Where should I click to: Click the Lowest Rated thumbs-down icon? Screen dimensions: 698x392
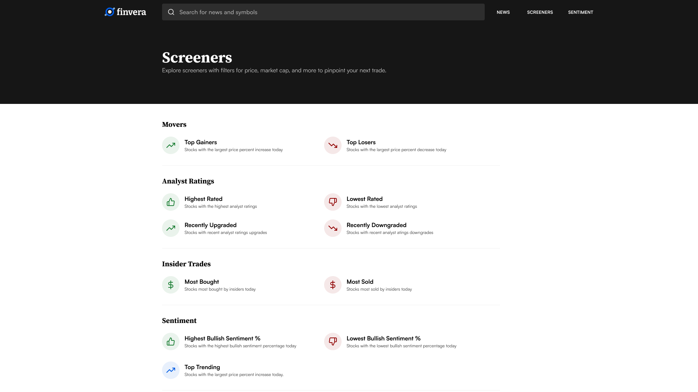tap(332, 202)
